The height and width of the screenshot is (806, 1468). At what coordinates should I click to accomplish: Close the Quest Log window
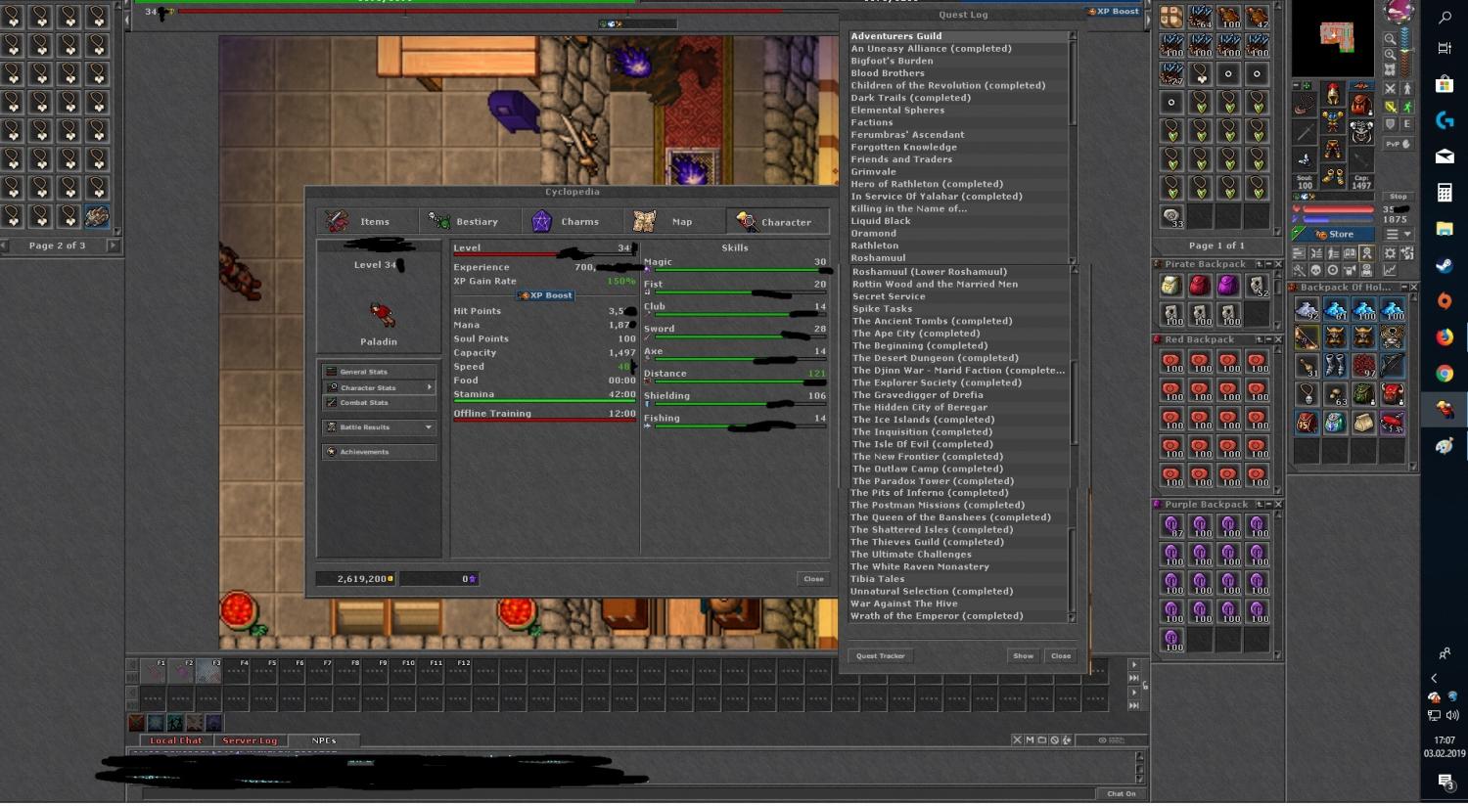pos(1061,656)
